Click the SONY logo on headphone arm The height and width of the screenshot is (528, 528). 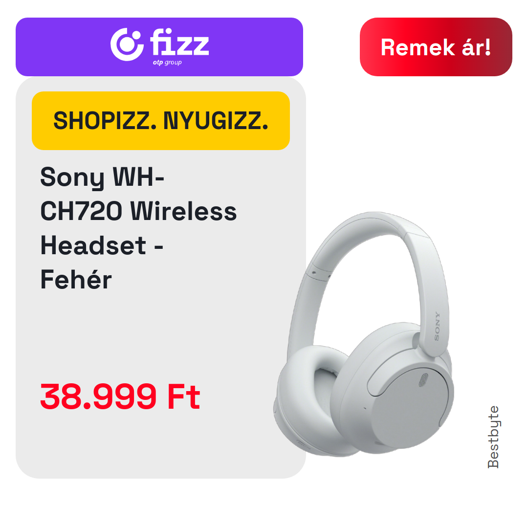[437, 326]
